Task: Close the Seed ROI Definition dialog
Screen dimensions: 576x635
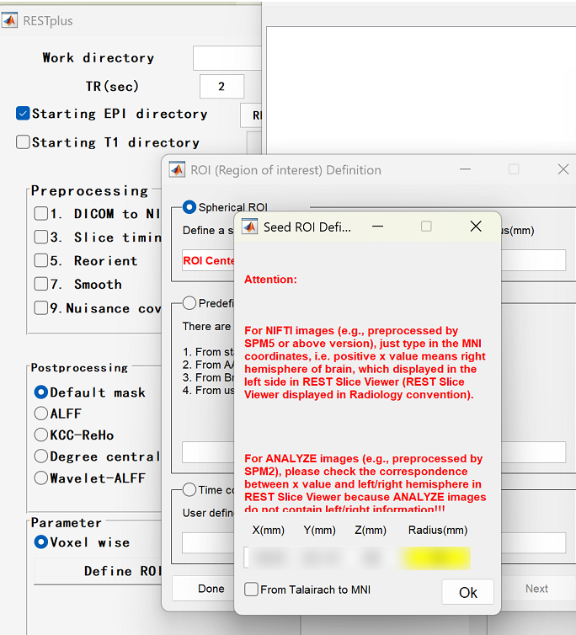Action: click(x=476, y=227)
